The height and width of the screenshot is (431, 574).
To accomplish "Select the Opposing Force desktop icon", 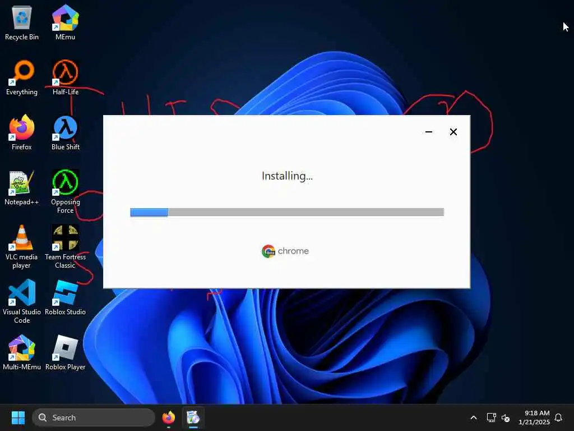I will pyautogui.click(x=65, y=191).
